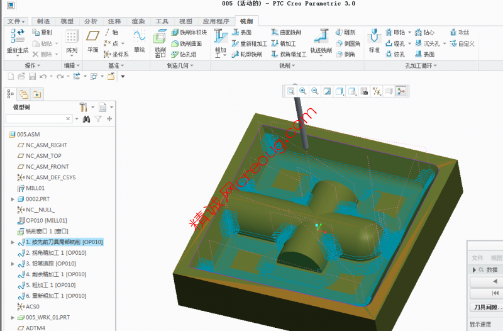The image size is (503, 331).
Task: Choose 啄钻 peck drilling
Action: (395, 33)
